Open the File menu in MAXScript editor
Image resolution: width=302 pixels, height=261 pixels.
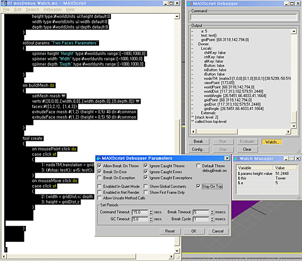6,10
